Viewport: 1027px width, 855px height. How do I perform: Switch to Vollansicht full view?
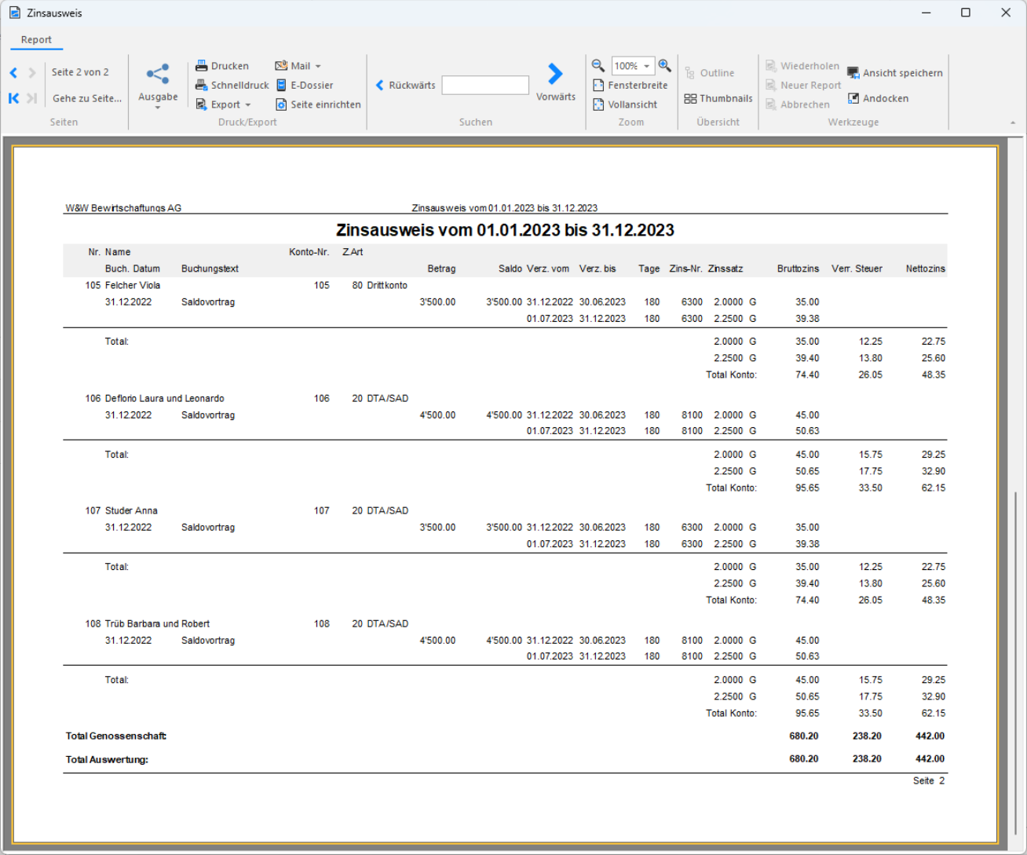(625, 104)
